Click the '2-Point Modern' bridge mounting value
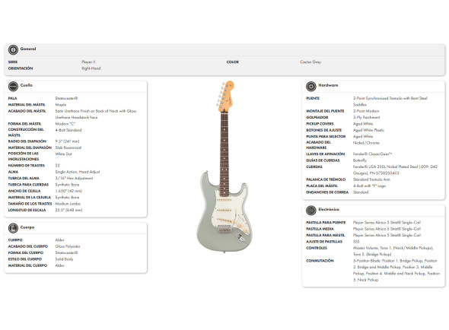The height and width of the screenshot is (330, 449). pos(366,111)
